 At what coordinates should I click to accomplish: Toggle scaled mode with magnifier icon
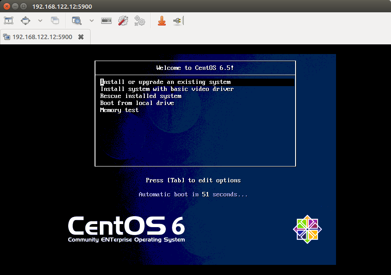tap(77, 21)
